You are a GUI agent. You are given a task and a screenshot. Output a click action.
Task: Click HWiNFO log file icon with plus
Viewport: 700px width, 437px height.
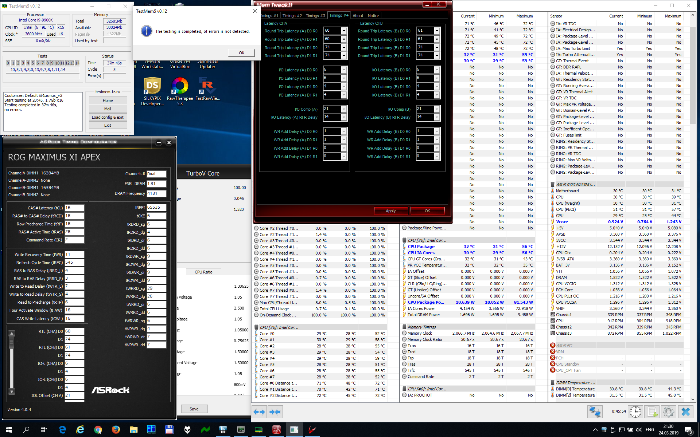[652, 412]
